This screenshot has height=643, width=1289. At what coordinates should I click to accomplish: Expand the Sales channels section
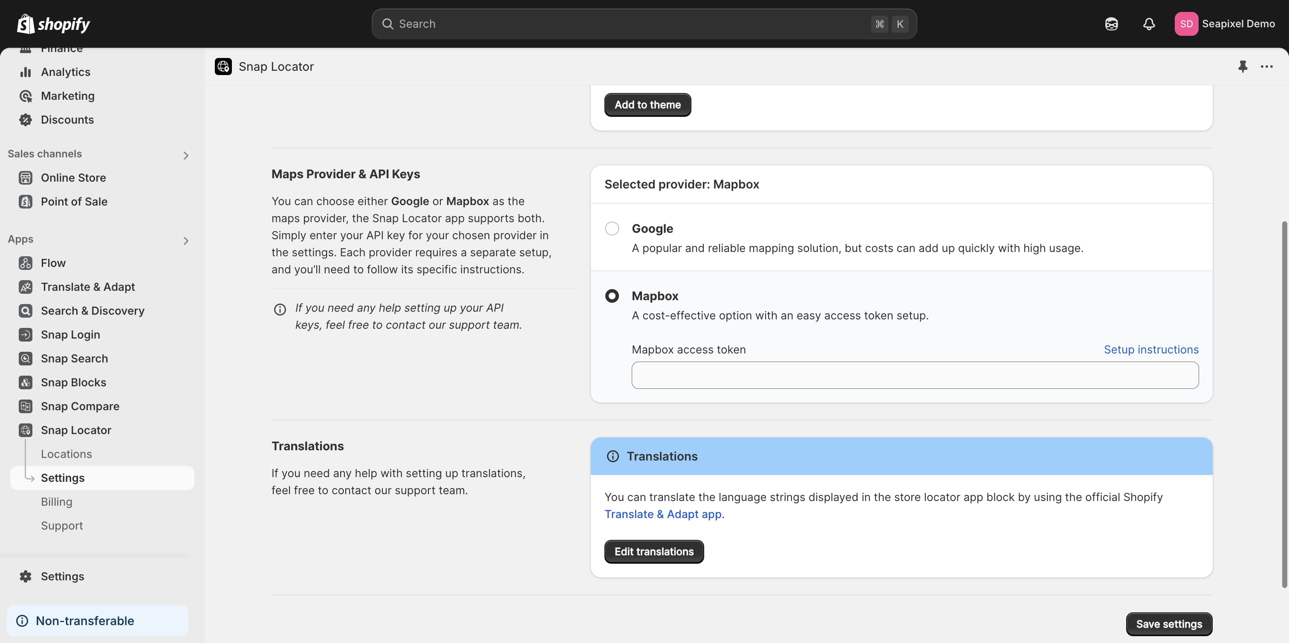tap(186, 155)
